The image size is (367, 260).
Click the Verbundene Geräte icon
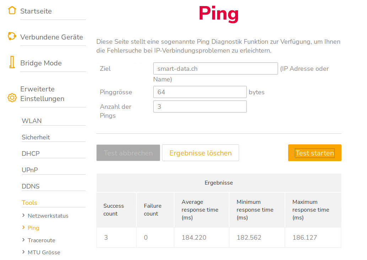[12, 36]
